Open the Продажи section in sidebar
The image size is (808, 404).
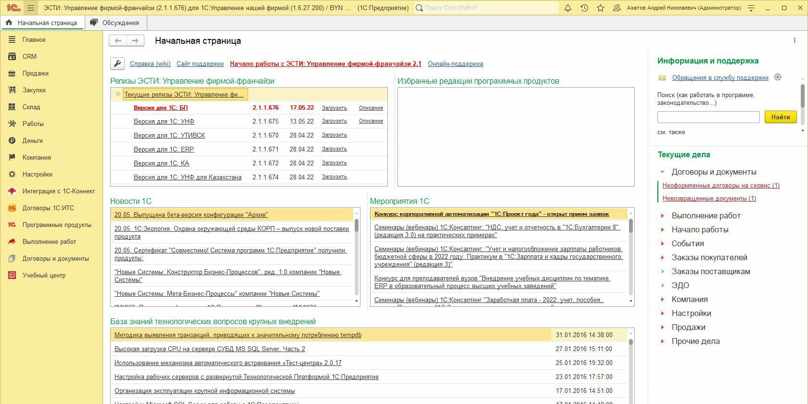coord(36,73)
